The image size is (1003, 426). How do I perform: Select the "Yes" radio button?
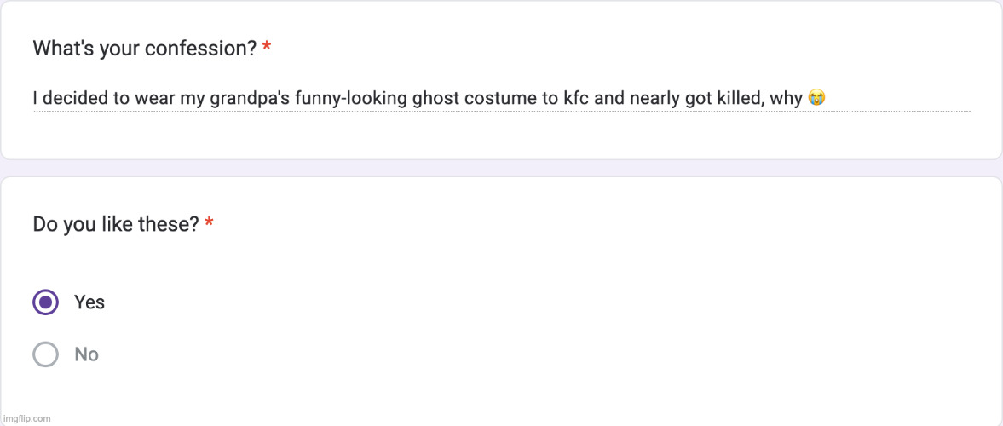coord(45,302)
